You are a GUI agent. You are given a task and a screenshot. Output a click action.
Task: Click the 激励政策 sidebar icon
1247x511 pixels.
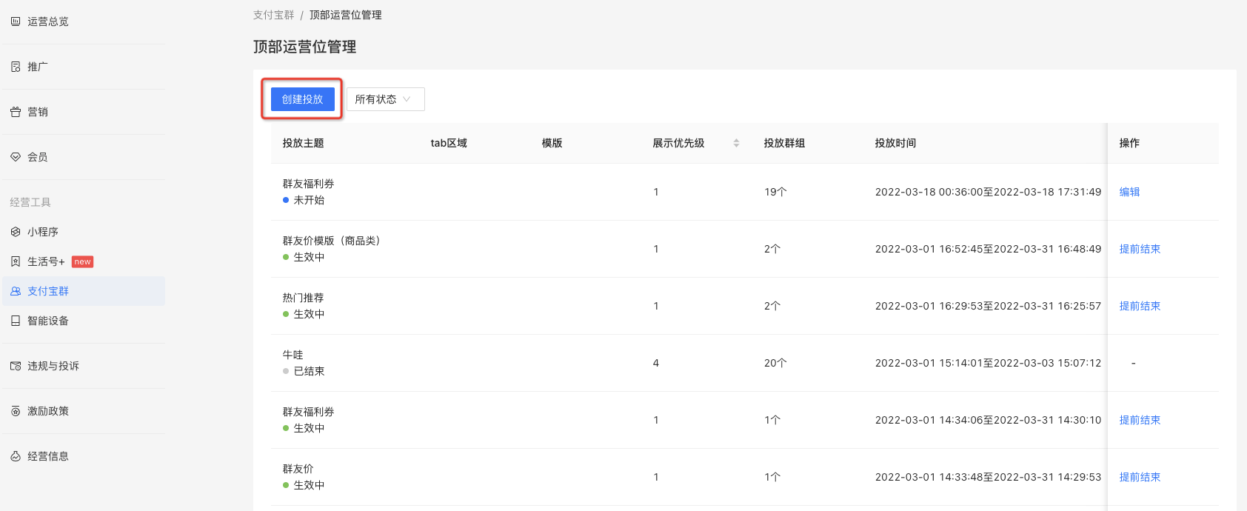pos(16,411)
